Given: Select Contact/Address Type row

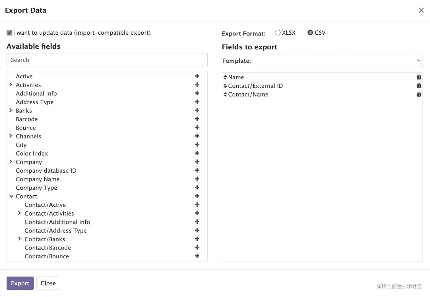Looking at the screenshot, I should tap(56, 231).
